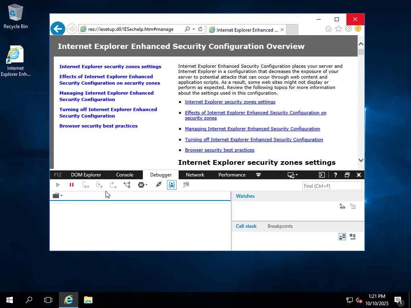The image size is (411, 308).
Task: Click sidebar link Internet Explorer security zones settings
Action: [x=110, y=67]
